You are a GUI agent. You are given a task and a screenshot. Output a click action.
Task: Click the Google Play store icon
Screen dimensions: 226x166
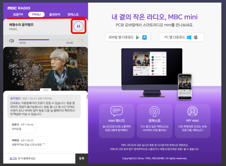(x=138, y=37)
